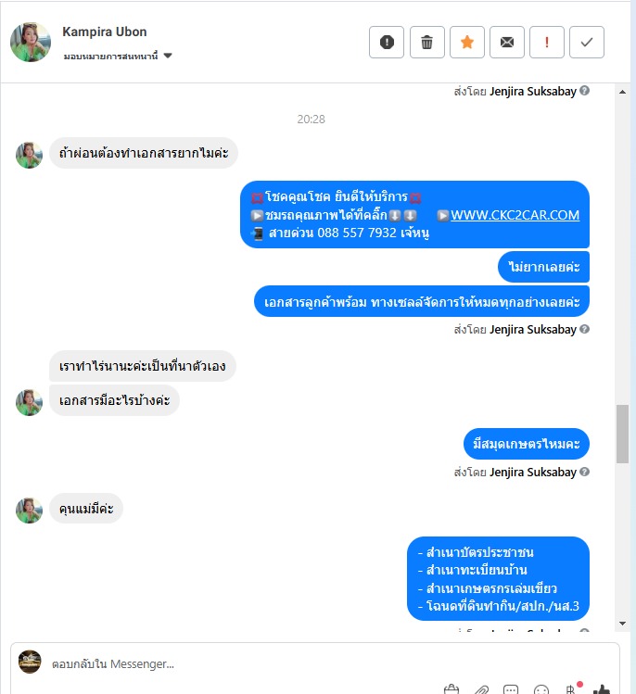Click the Kampira Ubon contact name
This screenshot has height=694, width=636.
click(x=105, y=32)
